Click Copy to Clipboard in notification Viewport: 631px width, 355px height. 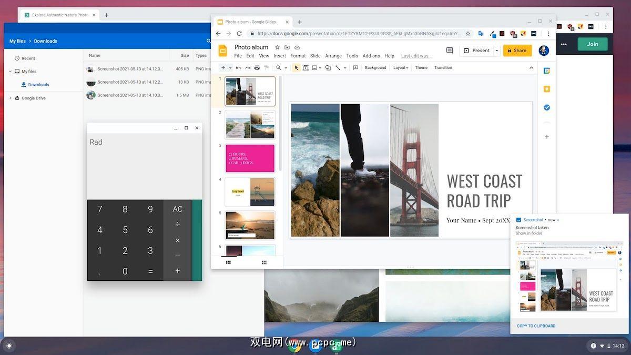pyautogui.click(x=536, y=326)
